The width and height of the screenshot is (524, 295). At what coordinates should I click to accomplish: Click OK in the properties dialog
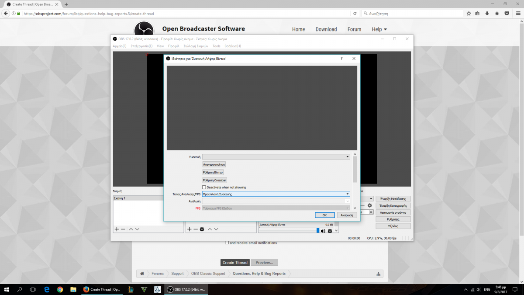click(325, 215)
